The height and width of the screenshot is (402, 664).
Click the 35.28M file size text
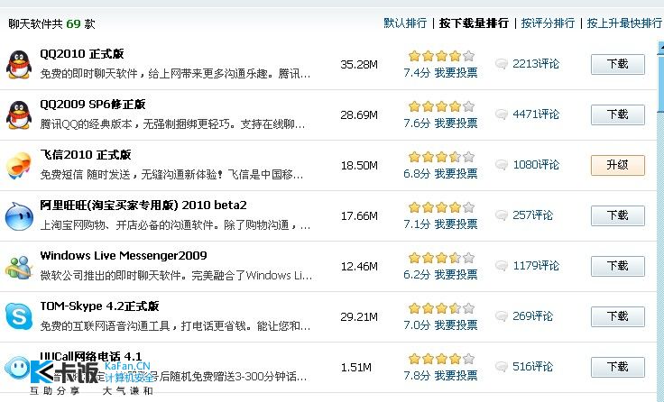(359, 65)
